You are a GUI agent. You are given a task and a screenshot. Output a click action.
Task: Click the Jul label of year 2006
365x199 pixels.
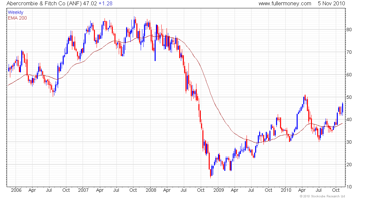point(49,190)
